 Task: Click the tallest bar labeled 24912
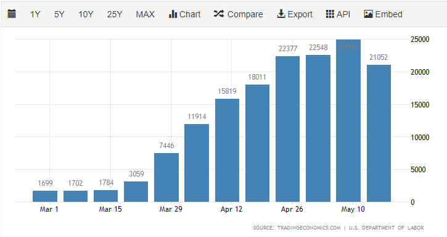tap(348, 121)
